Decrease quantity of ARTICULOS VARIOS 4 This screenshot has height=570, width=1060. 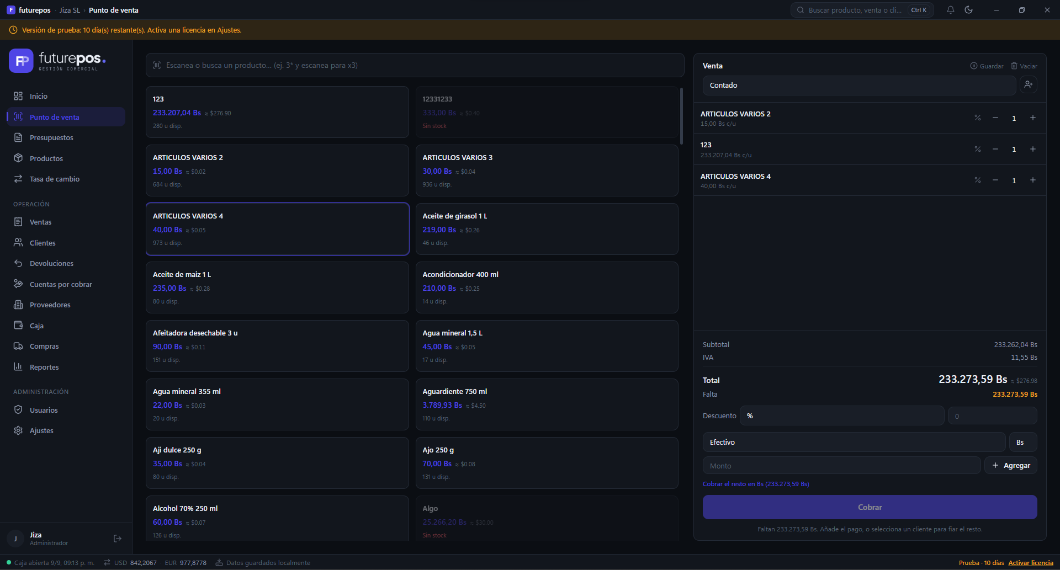tap(995, 180)
